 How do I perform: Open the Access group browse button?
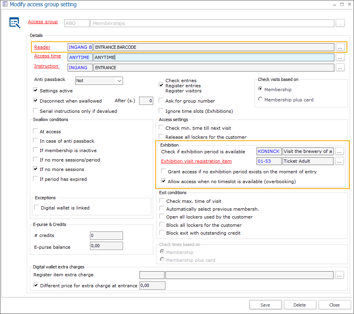pos(340,23)
